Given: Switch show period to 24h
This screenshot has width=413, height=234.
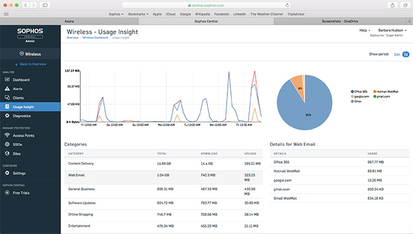Looking at the screenshot, I should click(397, 55).
